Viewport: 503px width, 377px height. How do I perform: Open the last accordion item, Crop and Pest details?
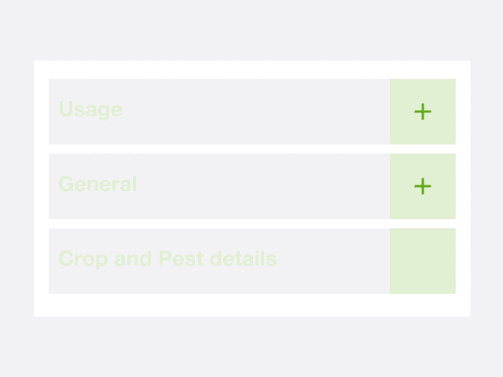click(x=423, y=261)
